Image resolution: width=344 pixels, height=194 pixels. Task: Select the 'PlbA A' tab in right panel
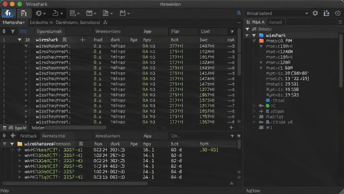(256, 22)
